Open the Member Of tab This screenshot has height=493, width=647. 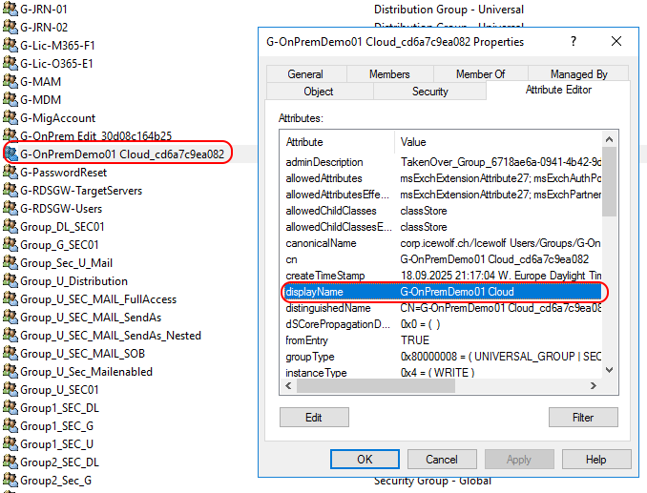click(480, 74)
